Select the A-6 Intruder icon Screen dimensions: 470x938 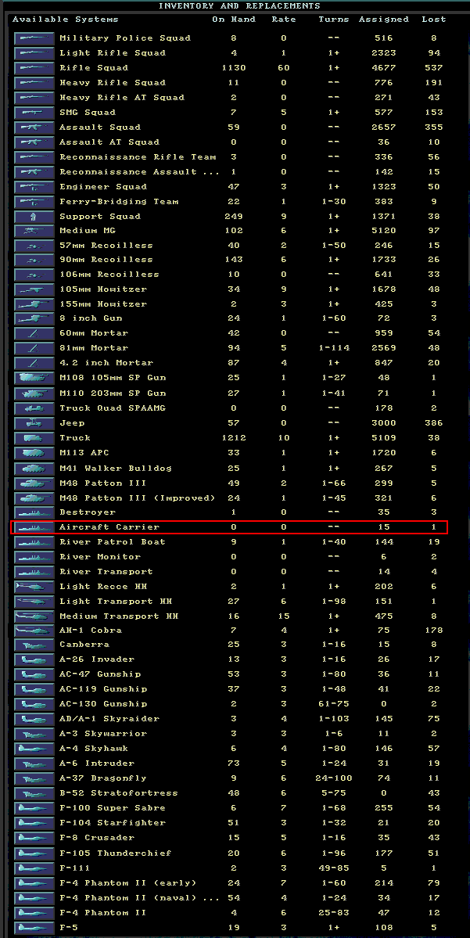[34, 764]
